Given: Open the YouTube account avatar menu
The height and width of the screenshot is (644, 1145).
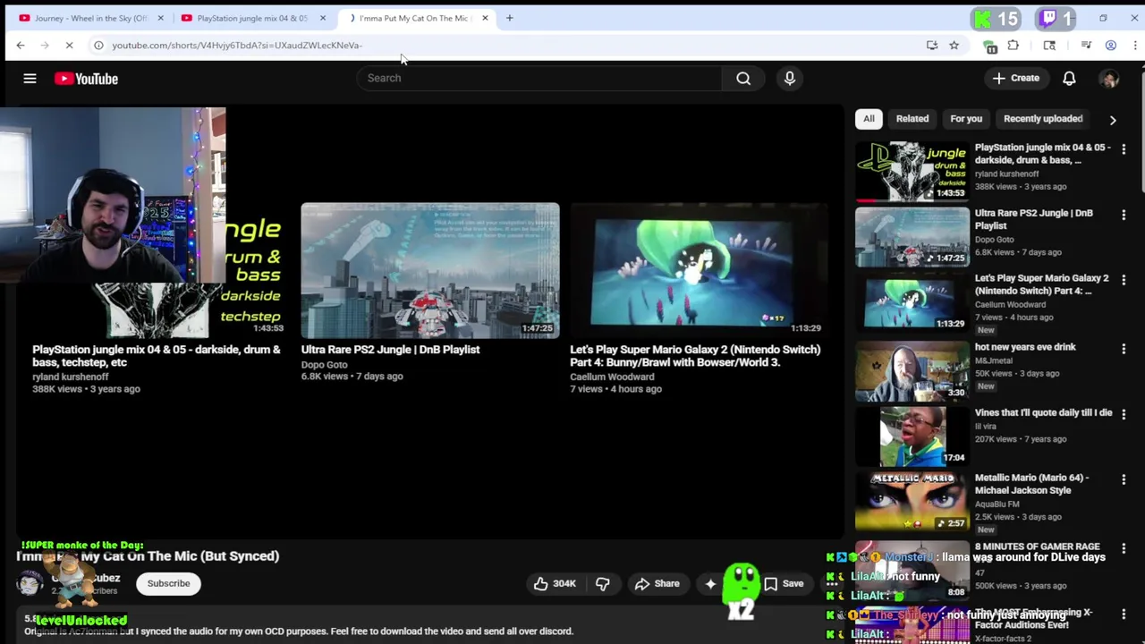Looking at the screenshot, I should click(x=1109, y=79).
